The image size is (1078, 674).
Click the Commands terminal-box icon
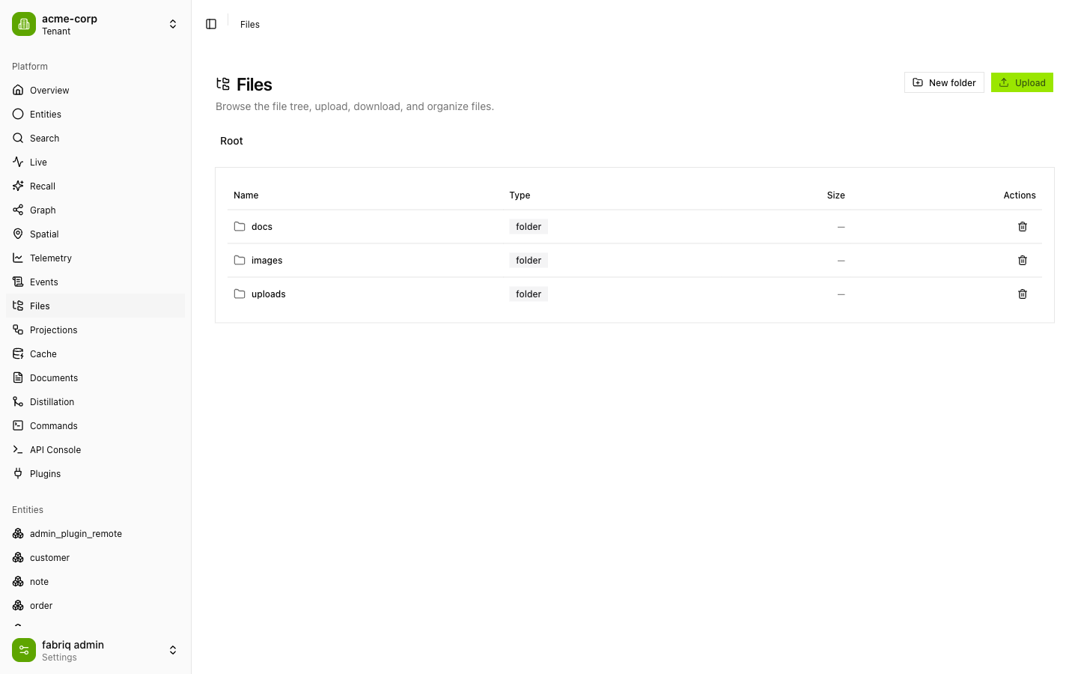(x=18, y=425)
